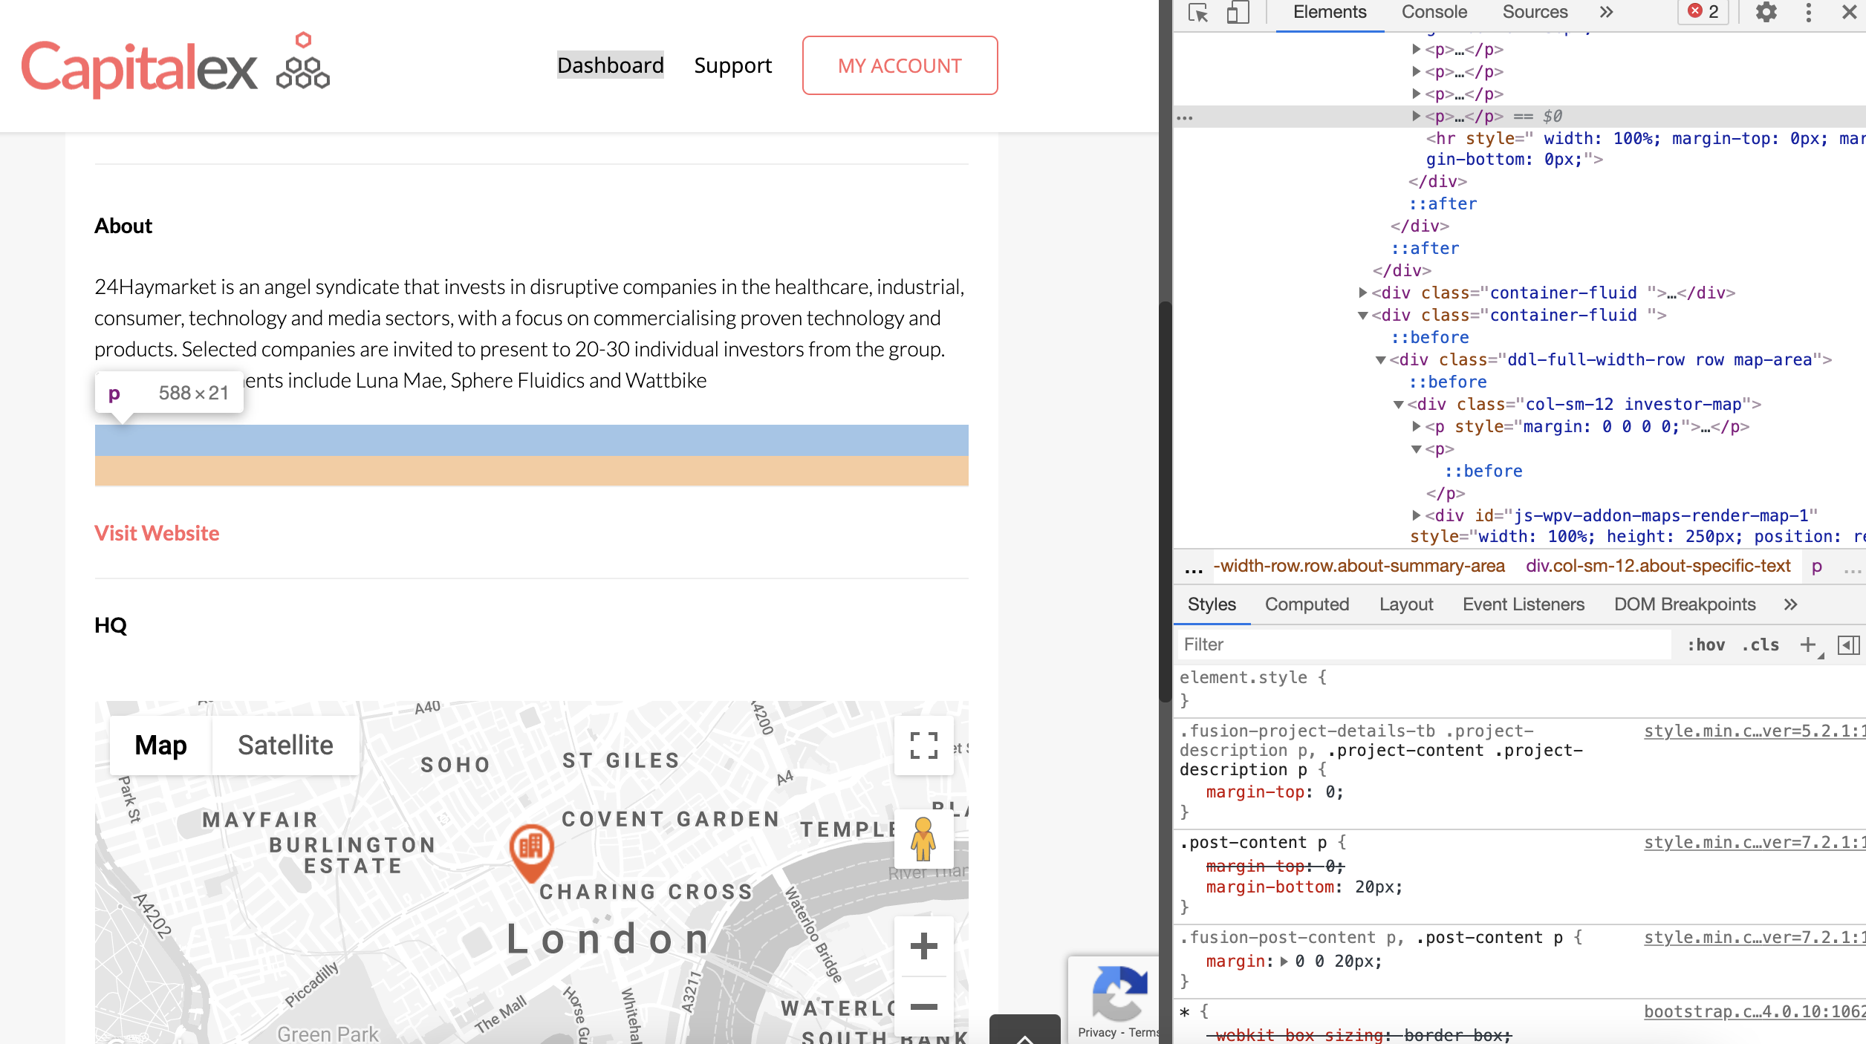Collapse the expanded container-fluid div
This screenshot has height=1044, width=1866.
point(1363,316)
